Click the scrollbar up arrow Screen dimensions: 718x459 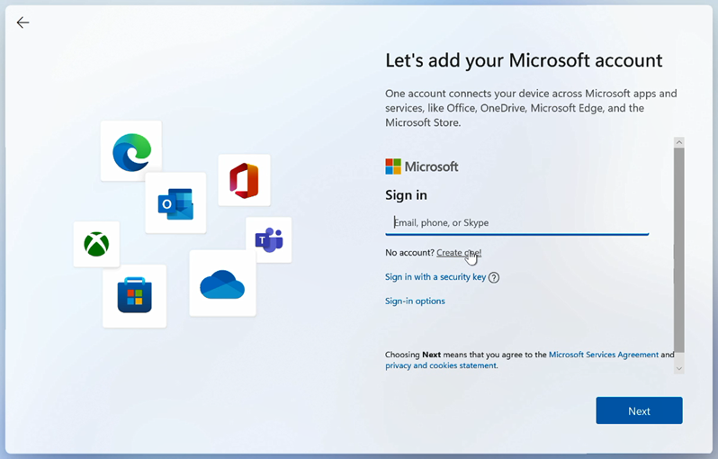tap(679, 142)
